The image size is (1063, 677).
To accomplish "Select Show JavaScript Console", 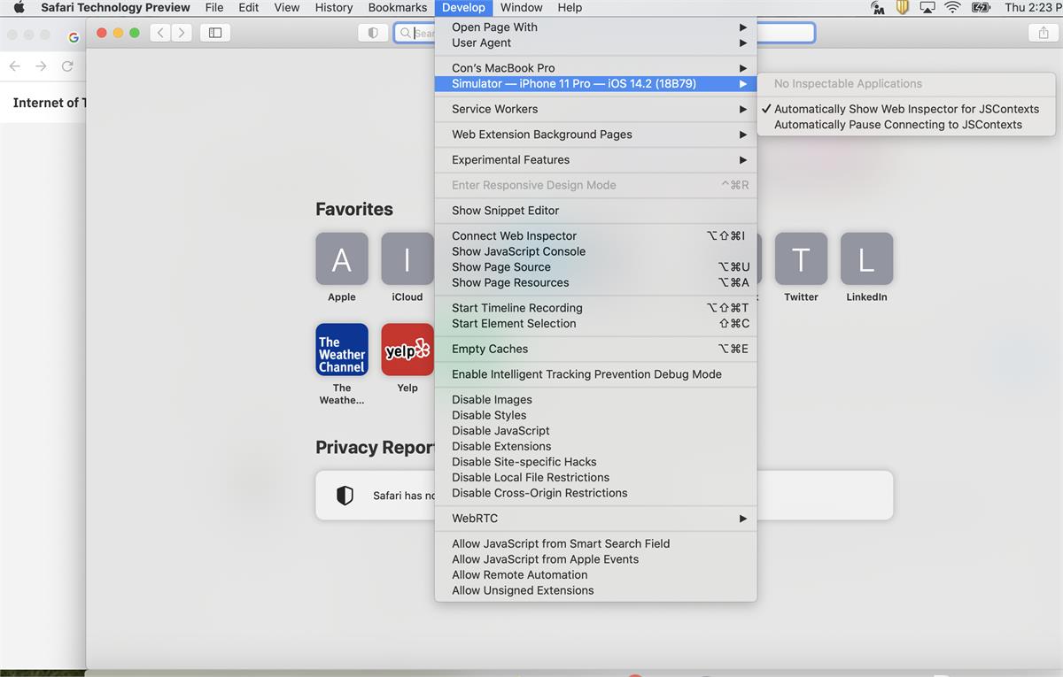I will (596, 251).
